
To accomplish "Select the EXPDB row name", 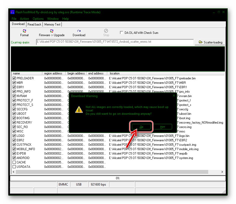I will (21, 154).
